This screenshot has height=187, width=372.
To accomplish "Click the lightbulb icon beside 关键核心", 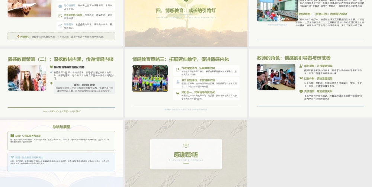I will 18,36.
